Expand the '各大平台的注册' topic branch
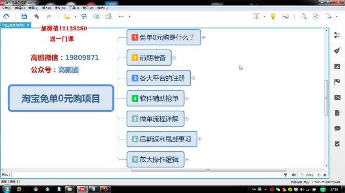 [193, 78]
